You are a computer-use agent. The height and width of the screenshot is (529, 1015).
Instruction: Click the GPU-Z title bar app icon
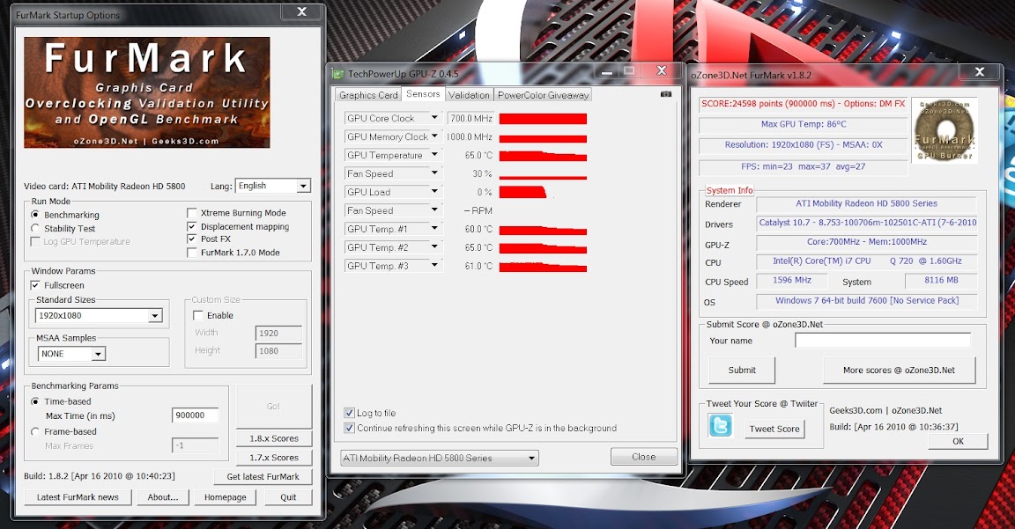click(x=338, y=74)
